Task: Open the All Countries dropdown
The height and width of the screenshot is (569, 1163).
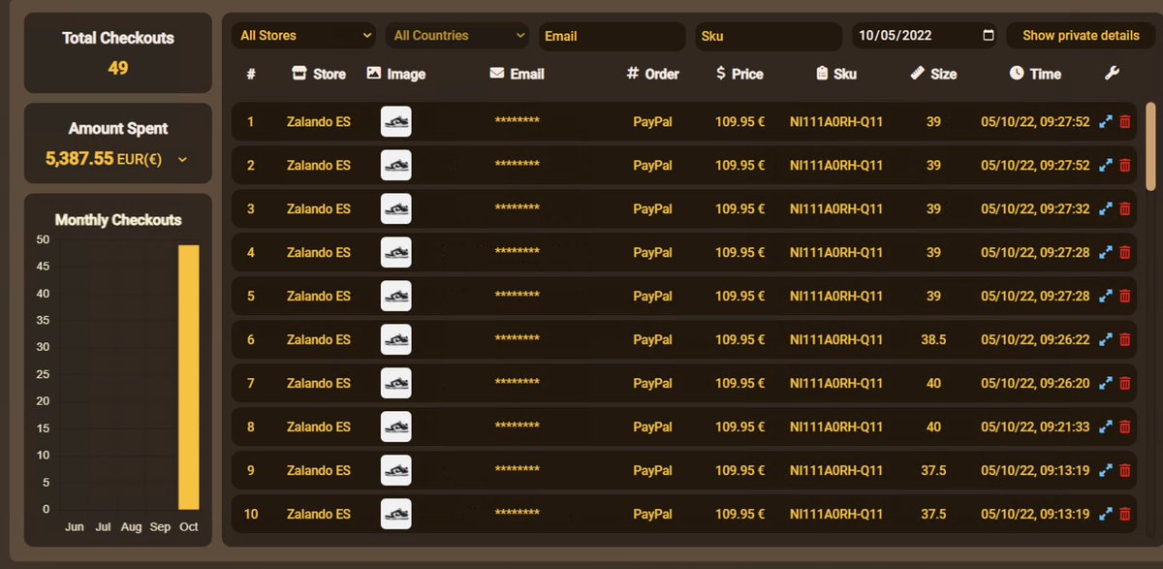Action: pos(457,36)
